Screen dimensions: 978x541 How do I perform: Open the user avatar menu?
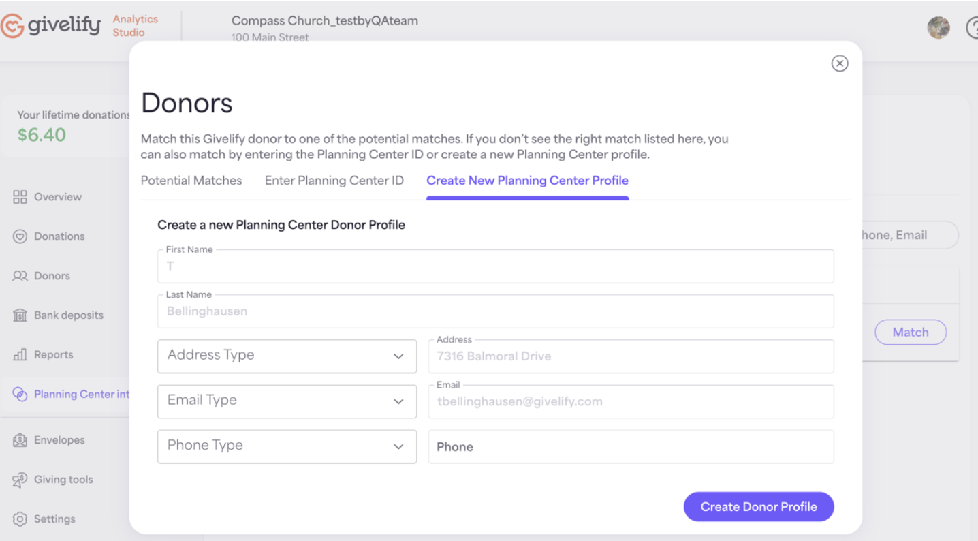click(x=938, y=27)
